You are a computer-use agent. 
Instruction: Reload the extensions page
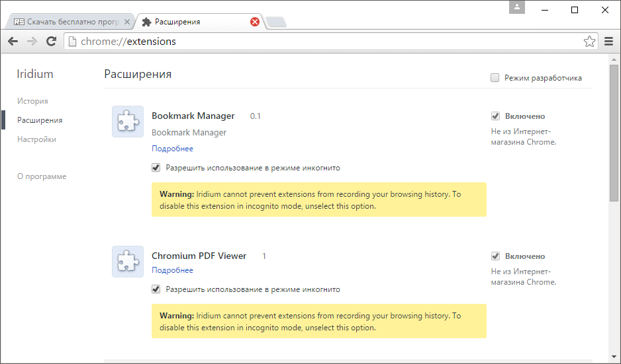coord(51,41)
